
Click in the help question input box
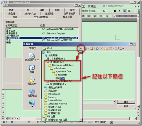coord(118,6)
